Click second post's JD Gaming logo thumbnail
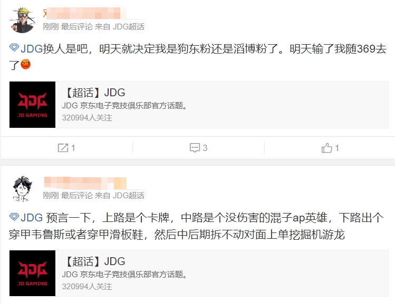Viewport: 395px width, 304px height. pos(33,273)
